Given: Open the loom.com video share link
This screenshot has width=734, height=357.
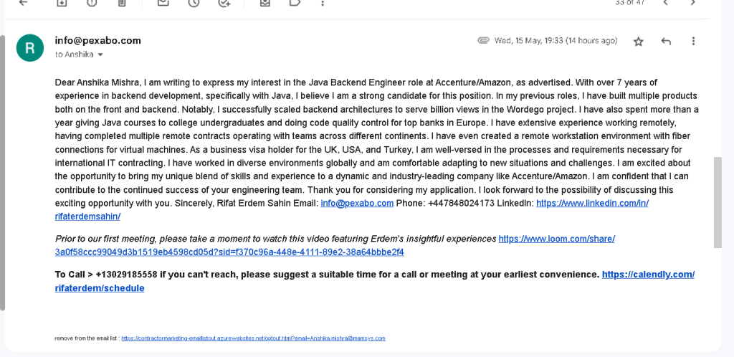Looking at the screenshot, I should [335, 246].
